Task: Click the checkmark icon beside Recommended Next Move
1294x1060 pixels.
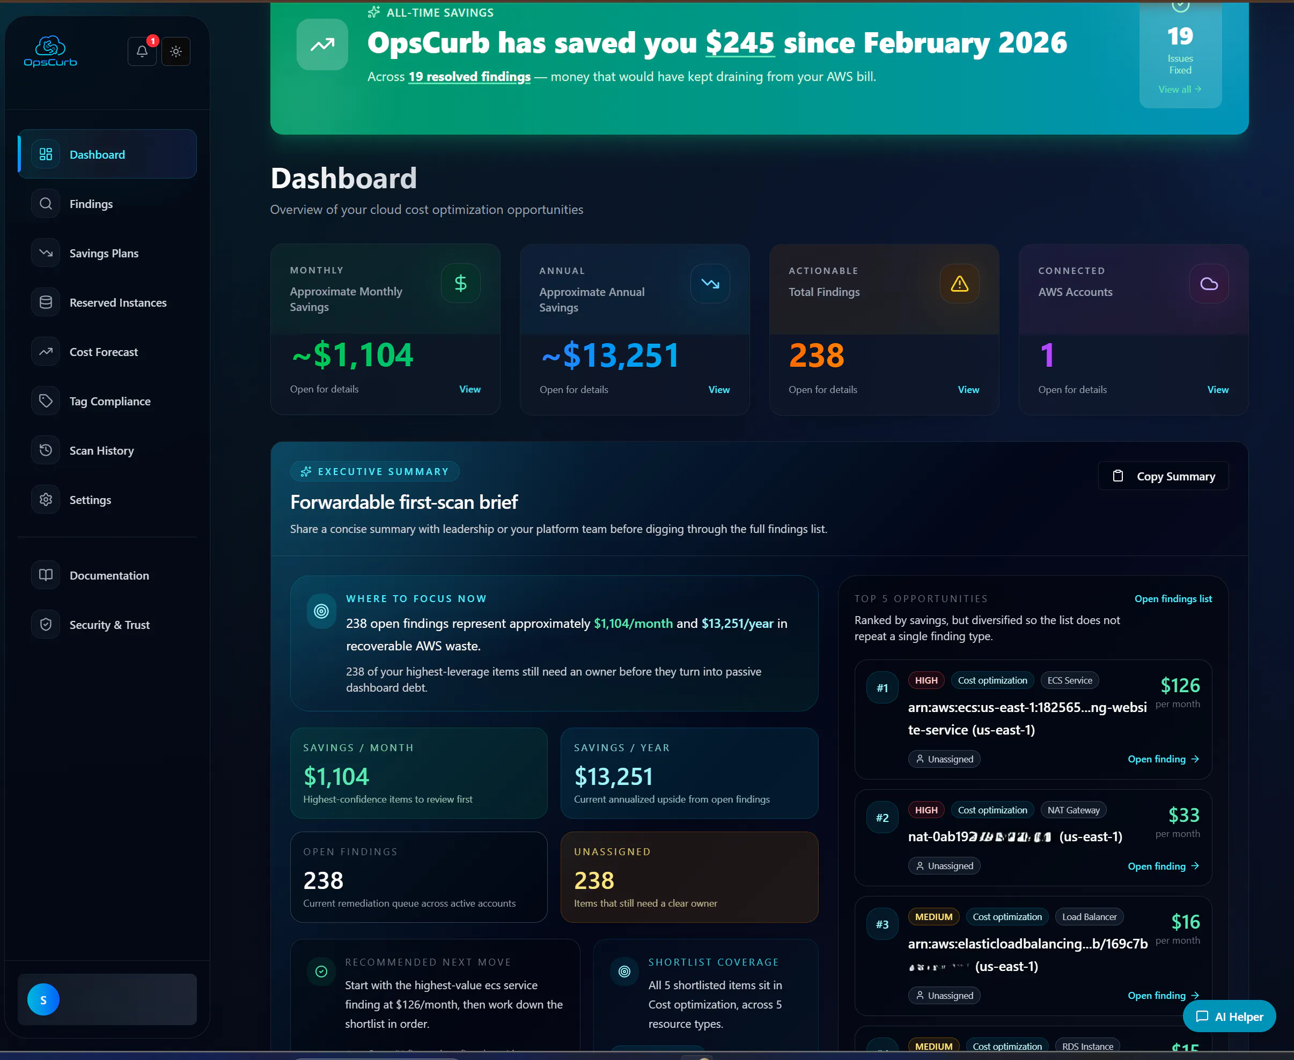Action: point(321,972)
